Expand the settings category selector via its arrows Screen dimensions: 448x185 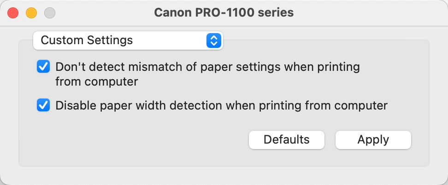[212, 40]
